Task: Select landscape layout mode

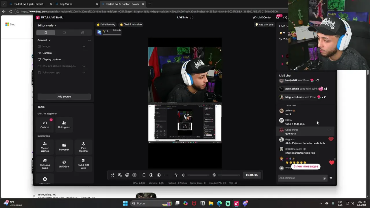Action: point(64,33)
